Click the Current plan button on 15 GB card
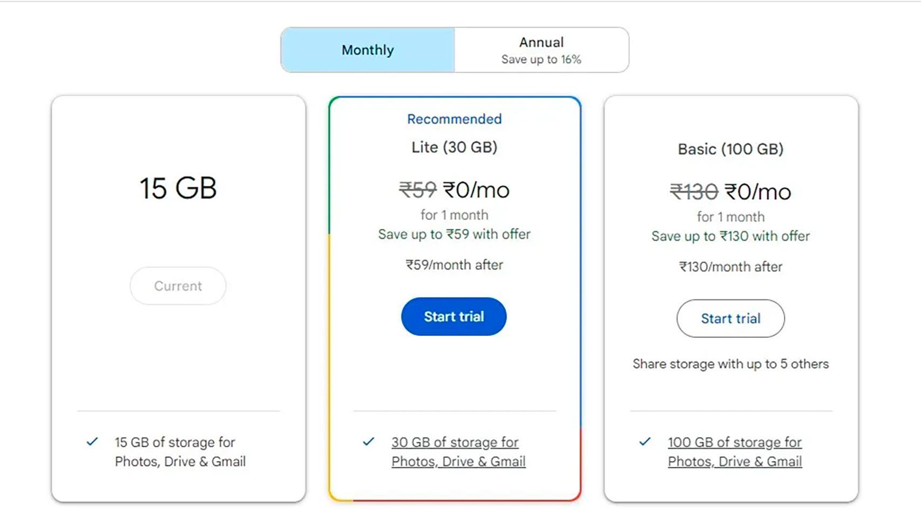The image size is (921, 518). pos(178,286)
